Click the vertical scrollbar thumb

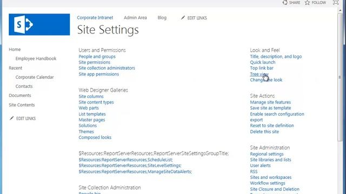[340, 77]
